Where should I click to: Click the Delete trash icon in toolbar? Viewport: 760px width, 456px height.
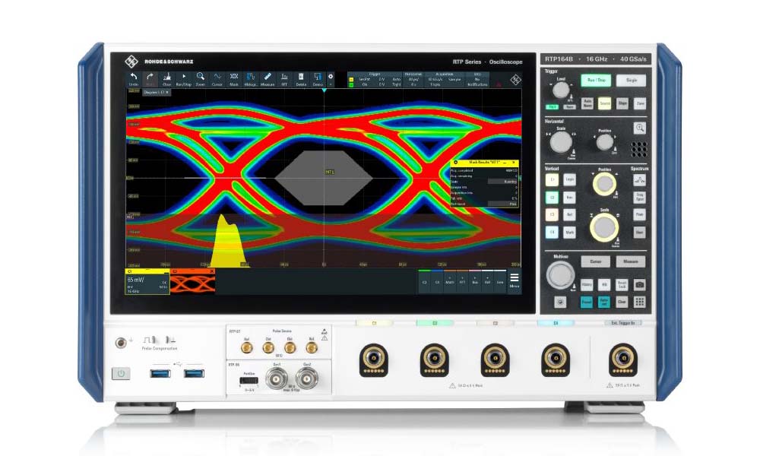[x=301, y=79]
